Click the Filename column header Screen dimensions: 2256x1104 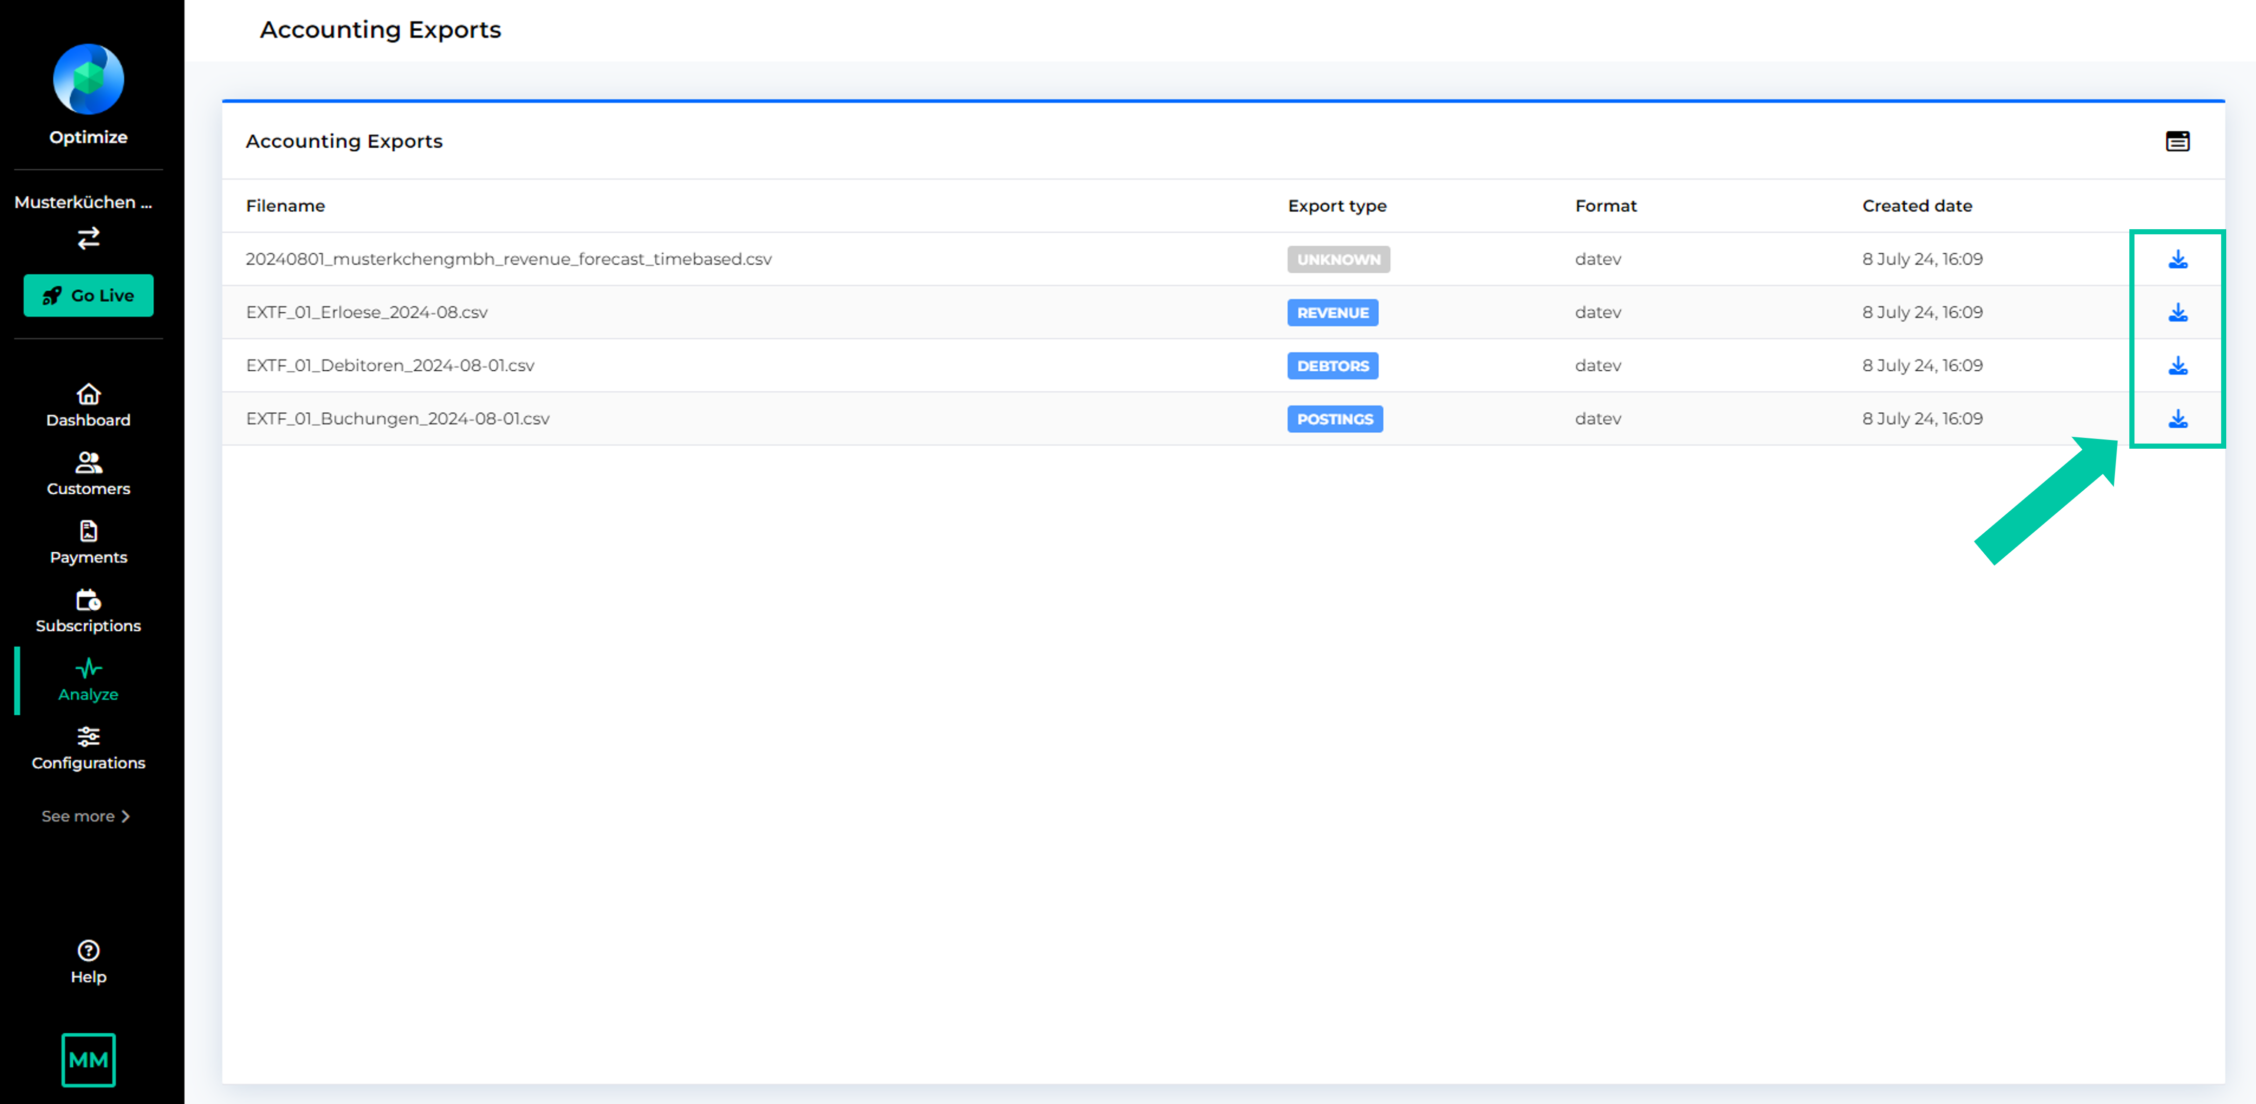(286, 206)
